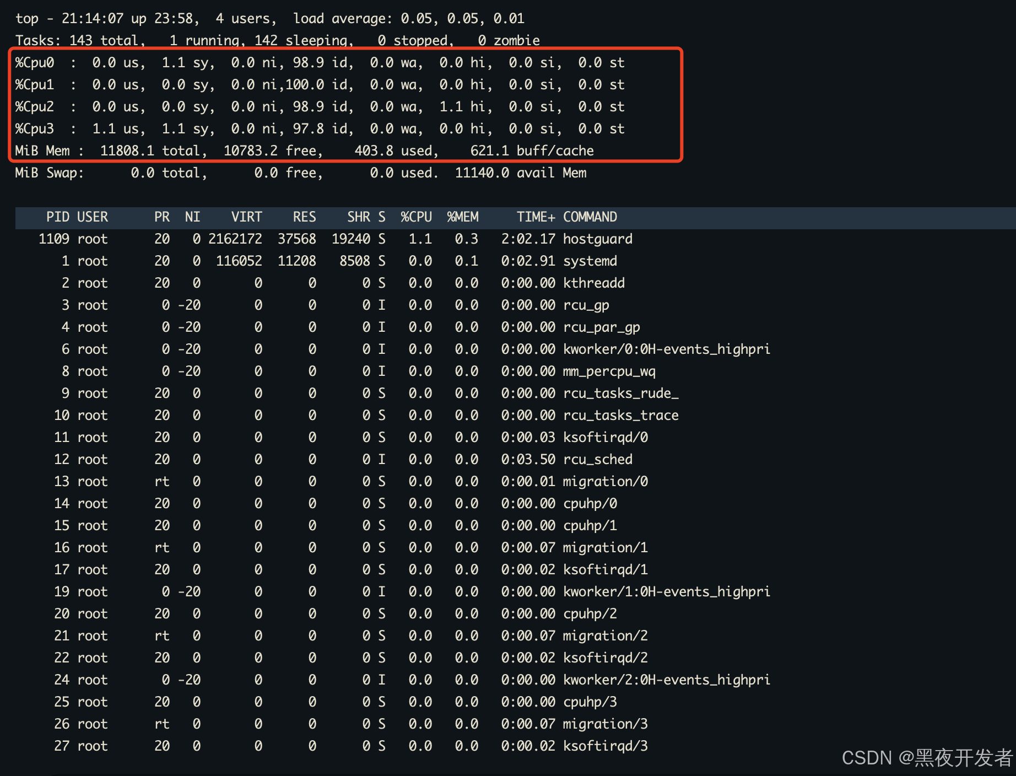Image resolution: width=1016 pixels, height=776 pixels.
Task: Select the systemd process command
Action: [x=590, y=261]
